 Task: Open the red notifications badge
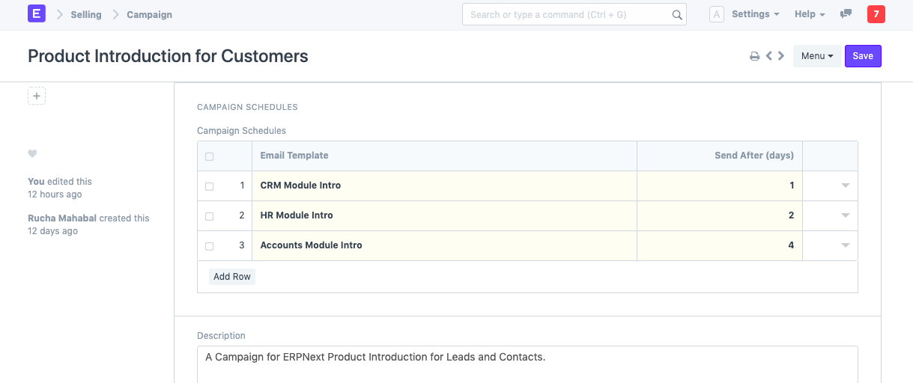pyautogui.click(x=876, y=14)
